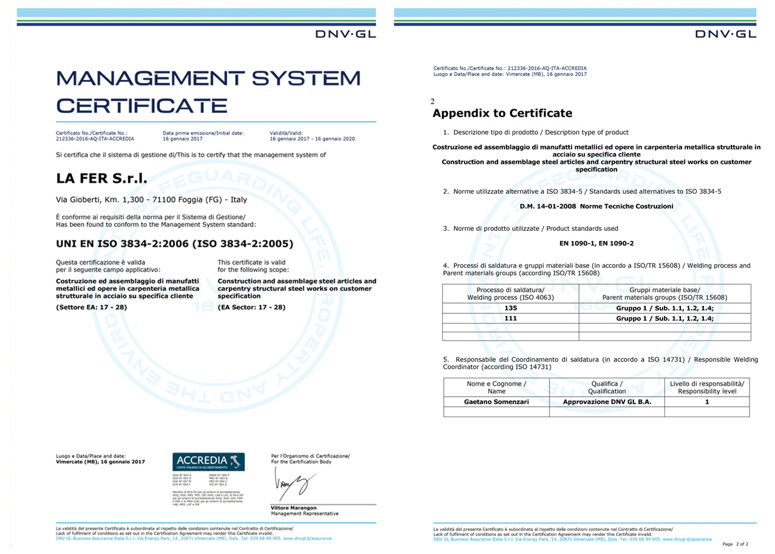The height and width of the screenshot is (554, 775).
Task: Select the company name LA FER S.r.l.
Action: [101, 179]
